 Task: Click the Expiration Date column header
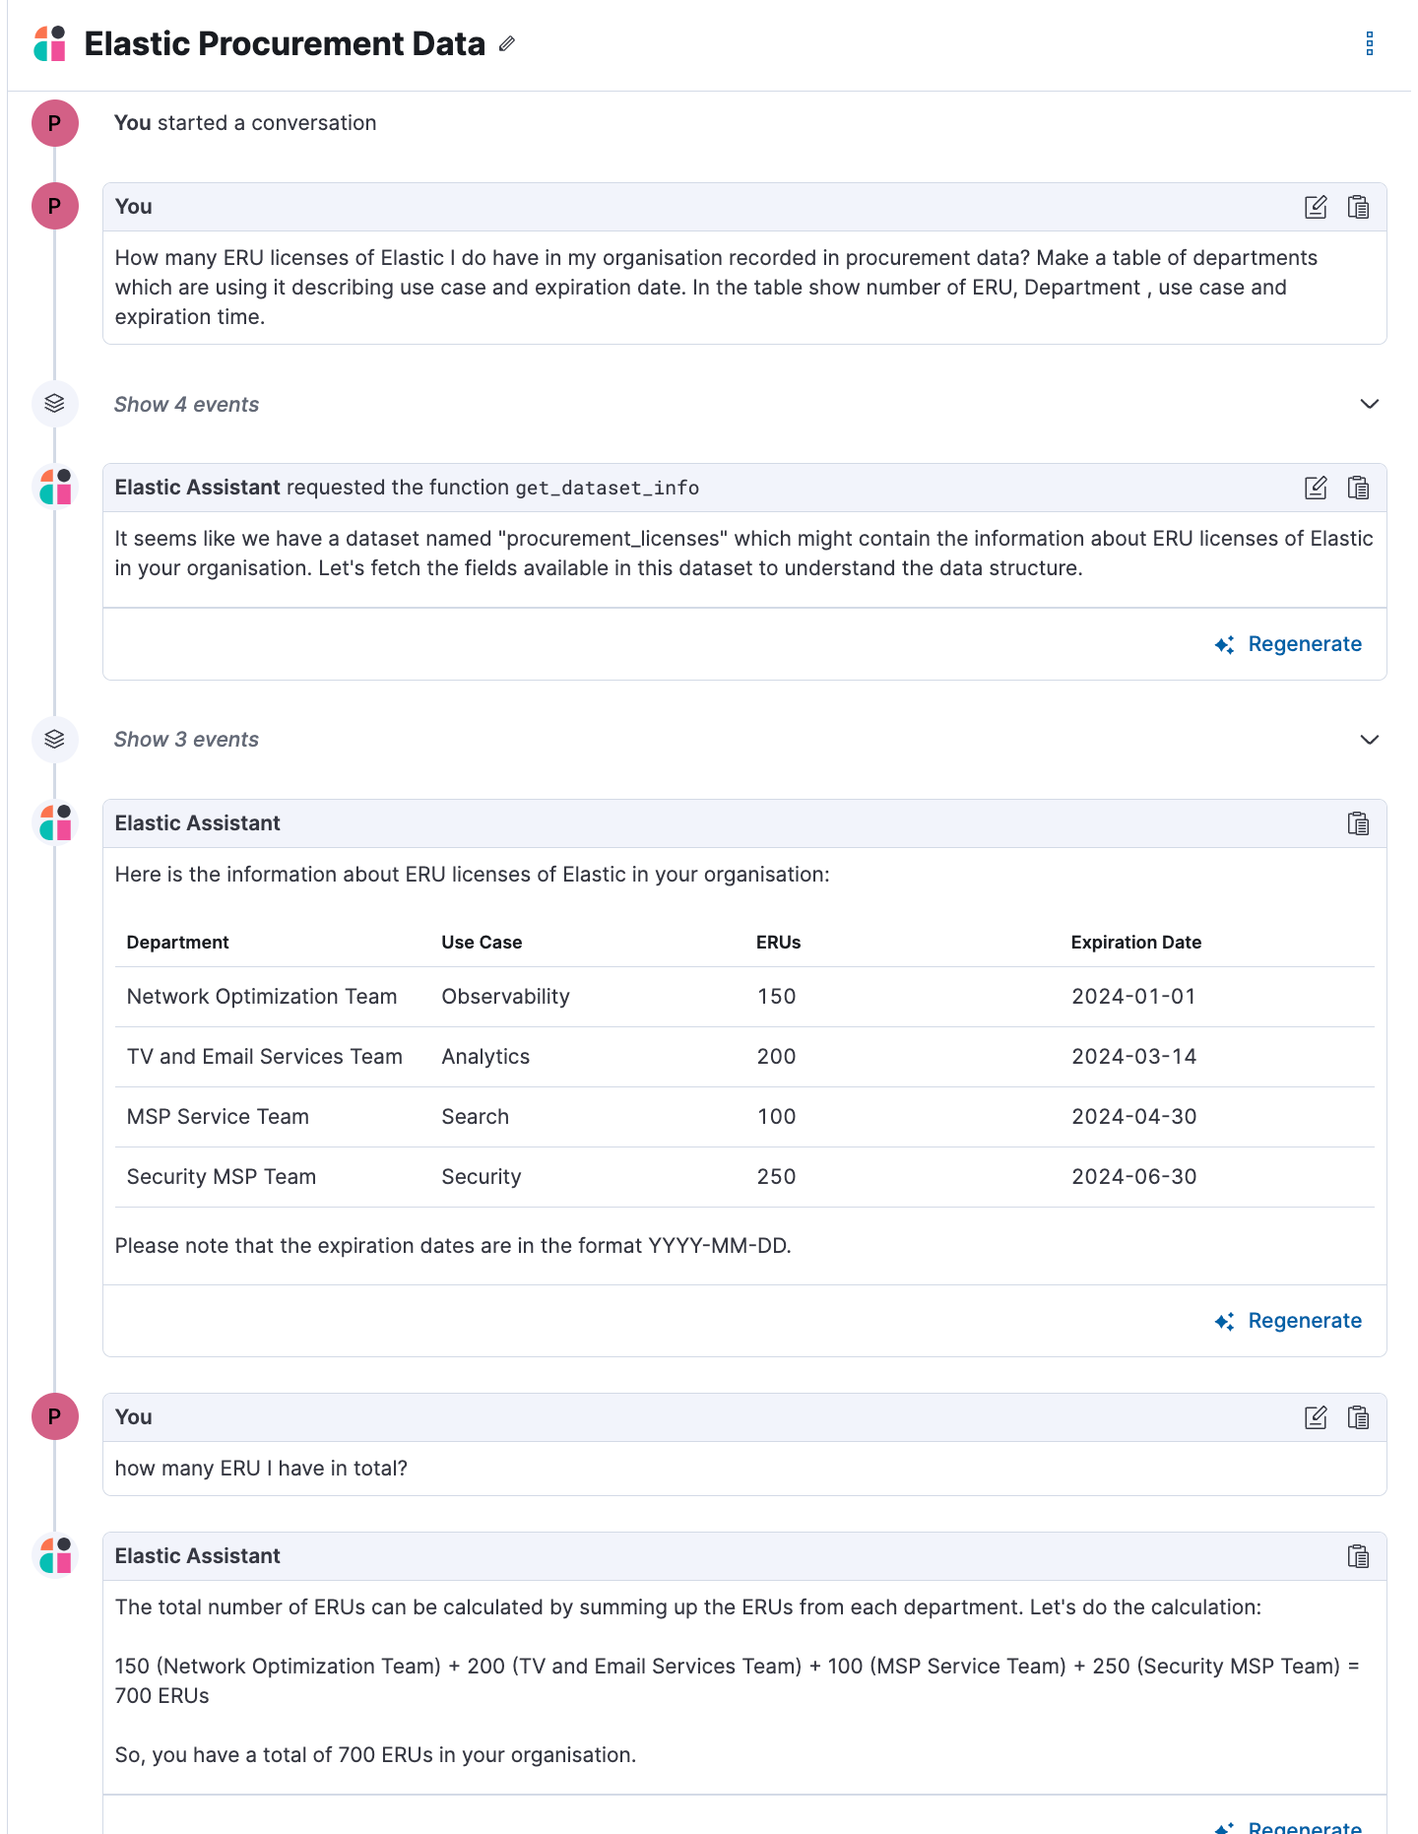coord(1135,943)
